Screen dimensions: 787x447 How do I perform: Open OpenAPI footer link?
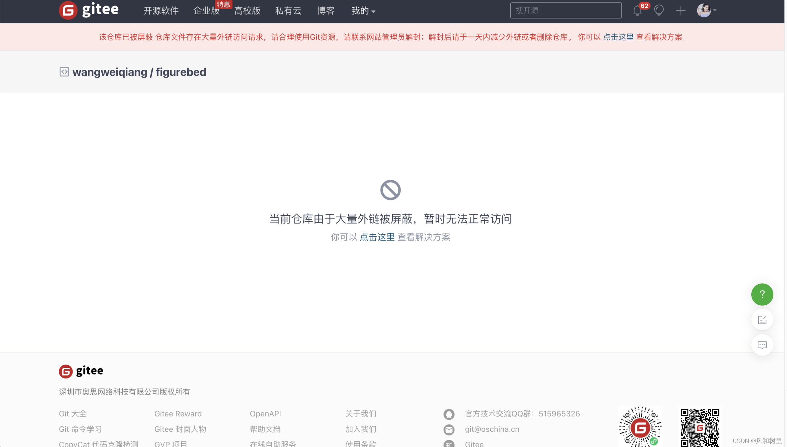(x=265, y=414)
